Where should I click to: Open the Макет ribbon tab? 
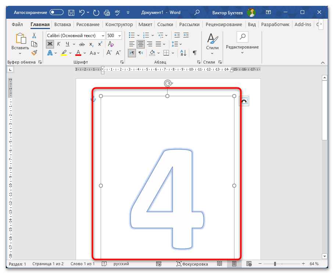[145, 25]
